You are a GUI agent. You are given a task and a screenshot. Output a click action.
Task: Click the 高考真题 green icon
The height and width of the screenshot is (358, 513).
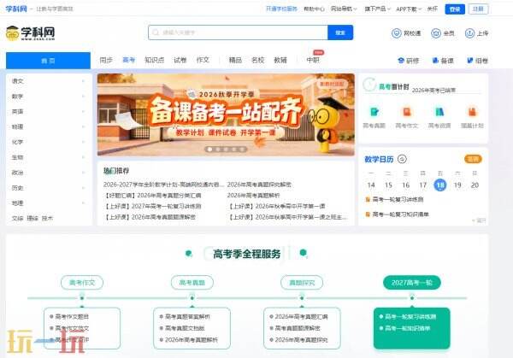point(374,112)
